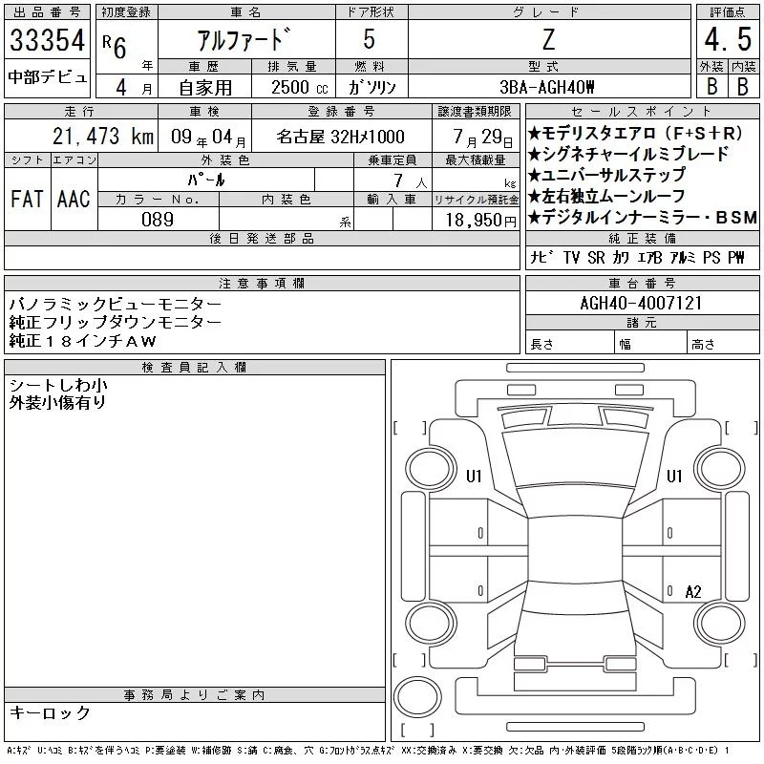This screenshot has height=764, width=764.
Task: Click the color number 089
Action: pos(158,220)
